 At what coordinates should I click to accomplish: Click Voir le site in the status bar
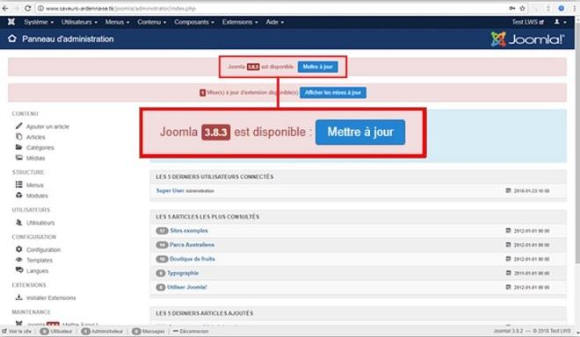(17, 331)
